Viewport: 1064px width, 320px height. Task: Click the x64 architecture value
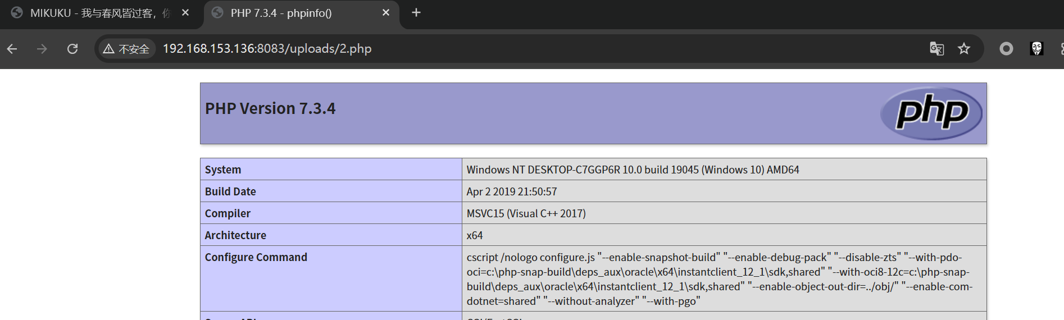(x=475, y=235)
